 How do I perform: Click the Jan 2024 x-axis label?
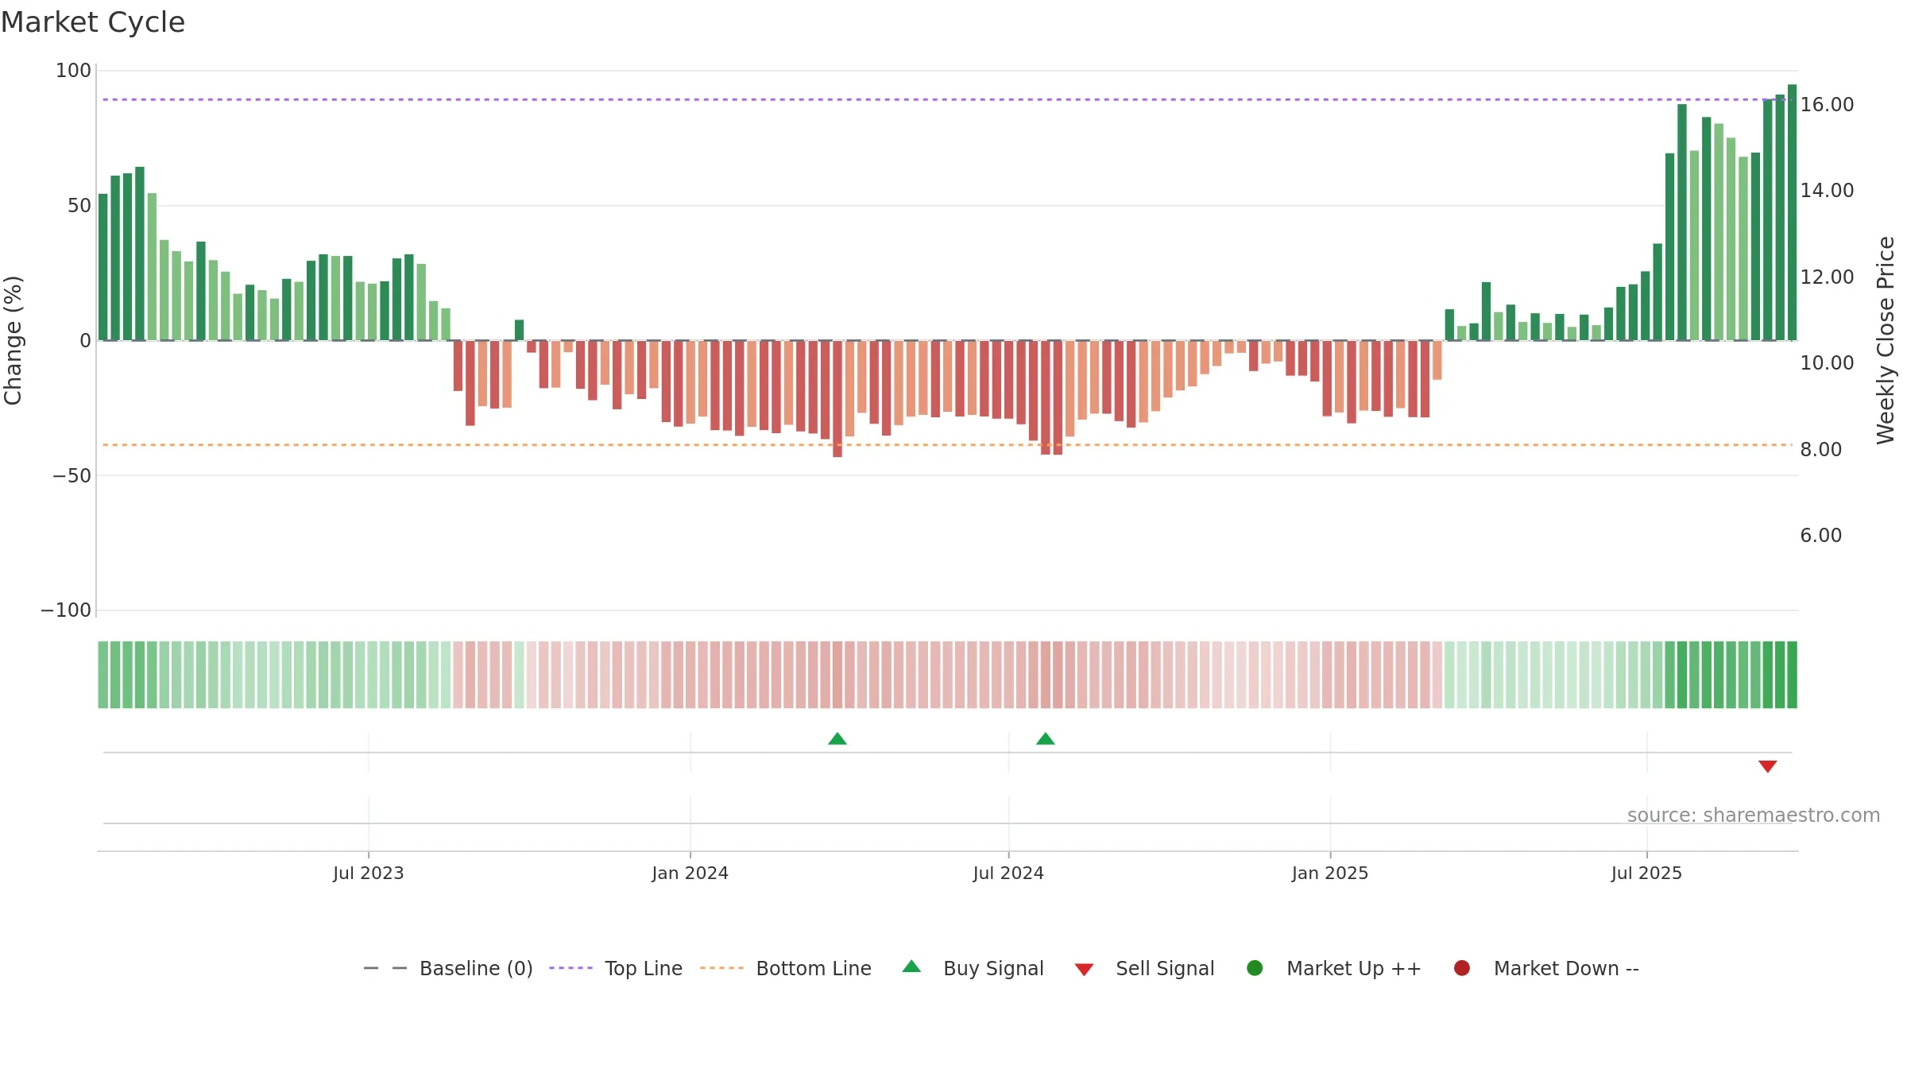pyautogui.click(x=690, y=874)
